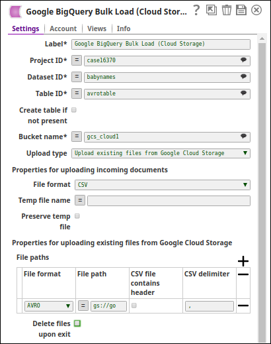Open suggestions bubble for Dataset ID
Image resolution: width=271 pixels, height=344 pixels.
243,76
